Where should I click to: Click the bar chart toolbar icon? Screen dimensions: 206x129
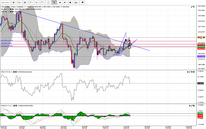[60, 2]
